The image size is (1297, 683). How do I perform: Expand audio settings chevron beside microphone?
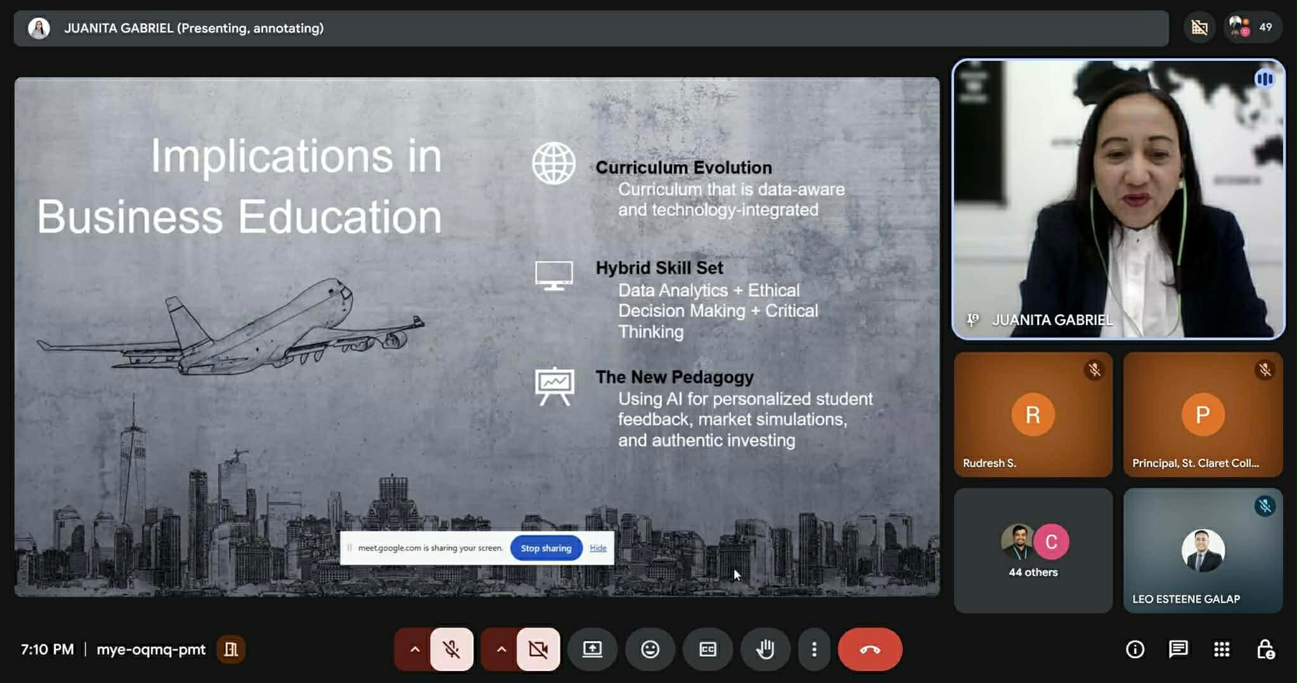[x=415, y=649]
